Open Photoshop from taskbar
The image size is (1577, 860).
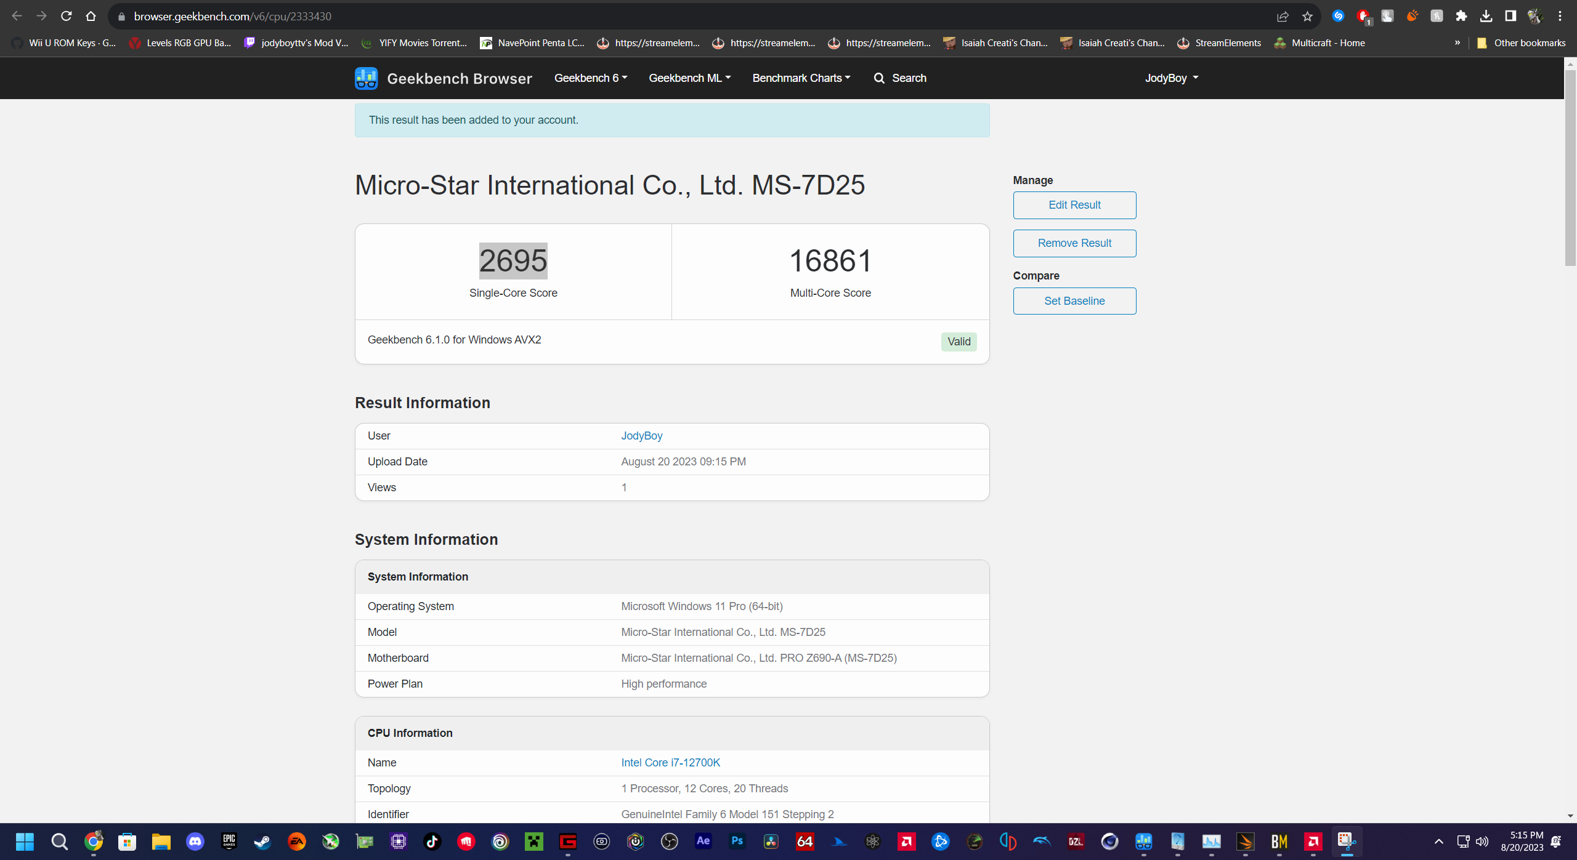pos(737,841)
